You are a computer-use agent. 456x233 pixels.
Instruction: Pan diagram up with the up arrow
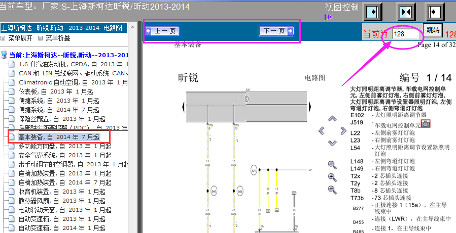pyautogui.click(x=332, y=118)
